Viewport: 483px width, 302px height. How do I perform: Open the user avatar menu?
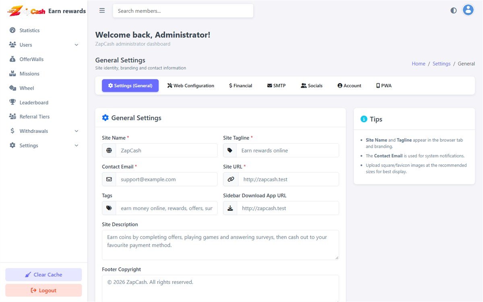[468, 10]
